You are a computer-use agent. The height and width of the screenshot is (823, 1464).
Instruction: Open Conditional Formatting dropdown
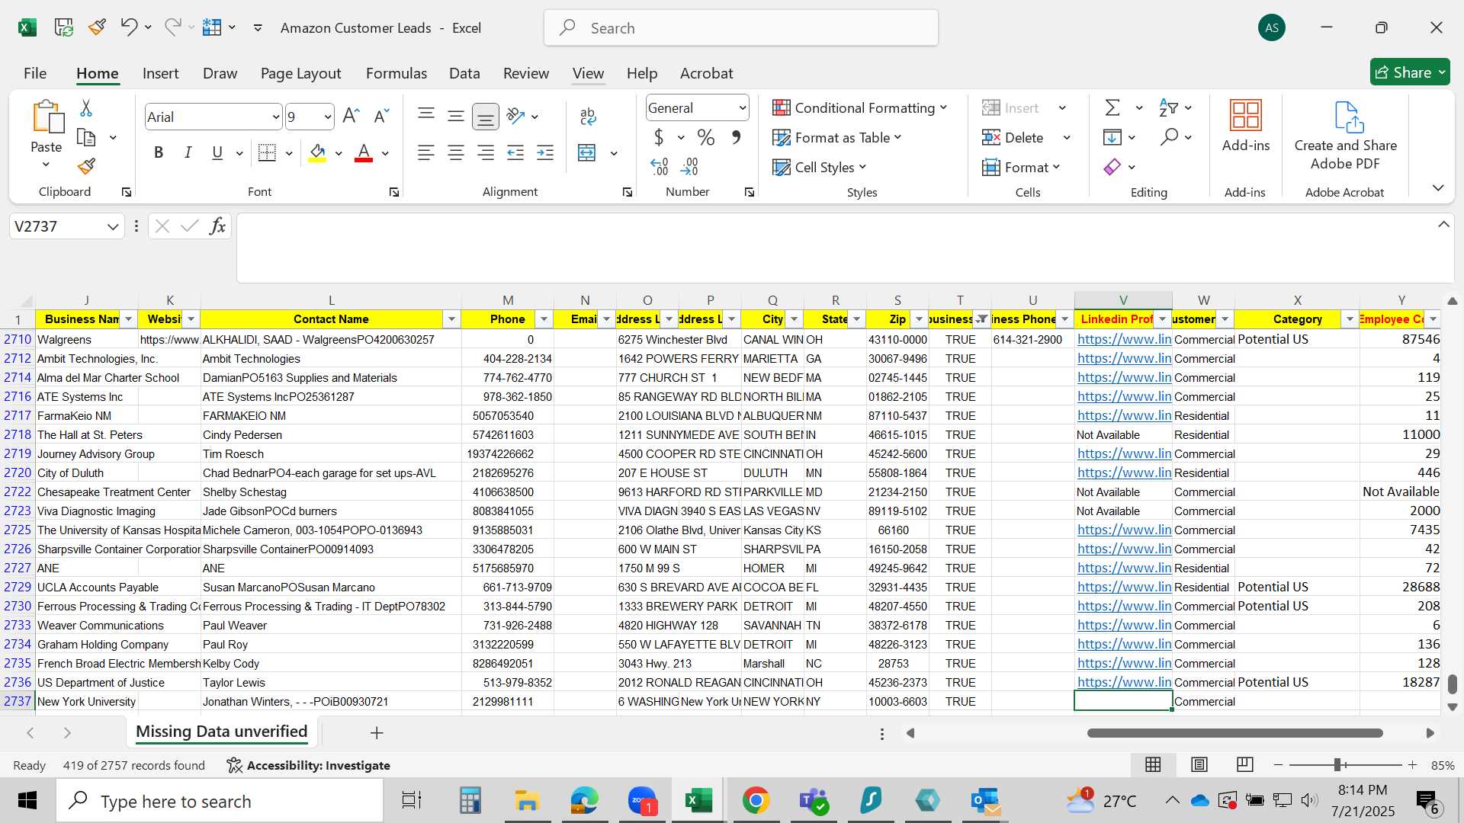pyautogui.click(x=860, y=108)
